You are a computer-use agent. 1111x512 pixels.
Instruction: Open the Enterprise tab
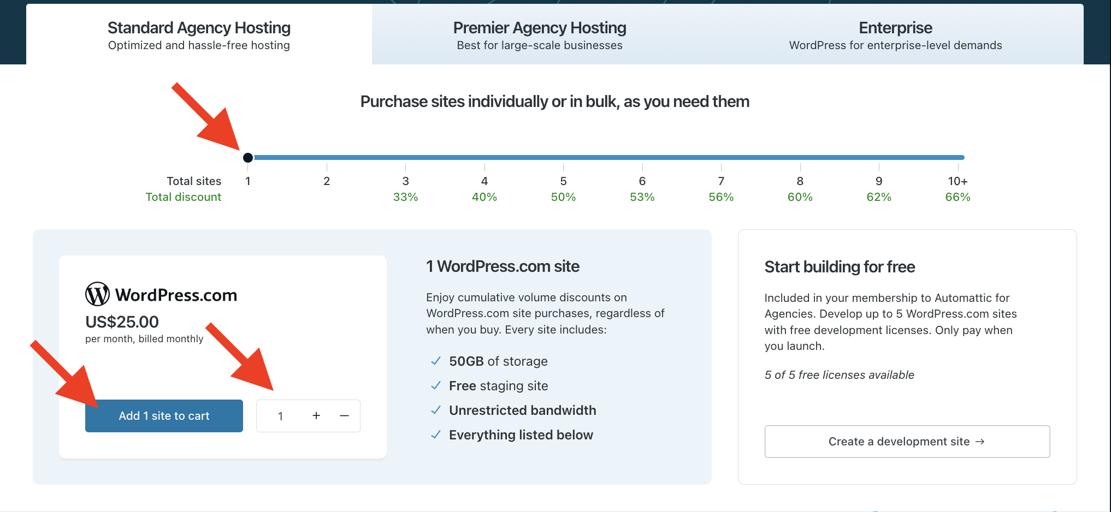coord(895,34)
